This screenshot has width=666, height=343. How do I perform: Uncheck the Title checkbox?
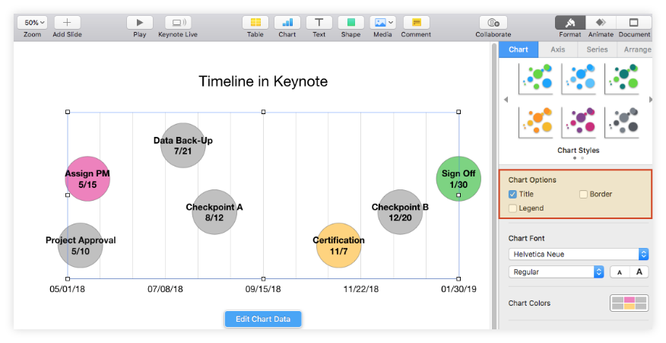[512, 195]
